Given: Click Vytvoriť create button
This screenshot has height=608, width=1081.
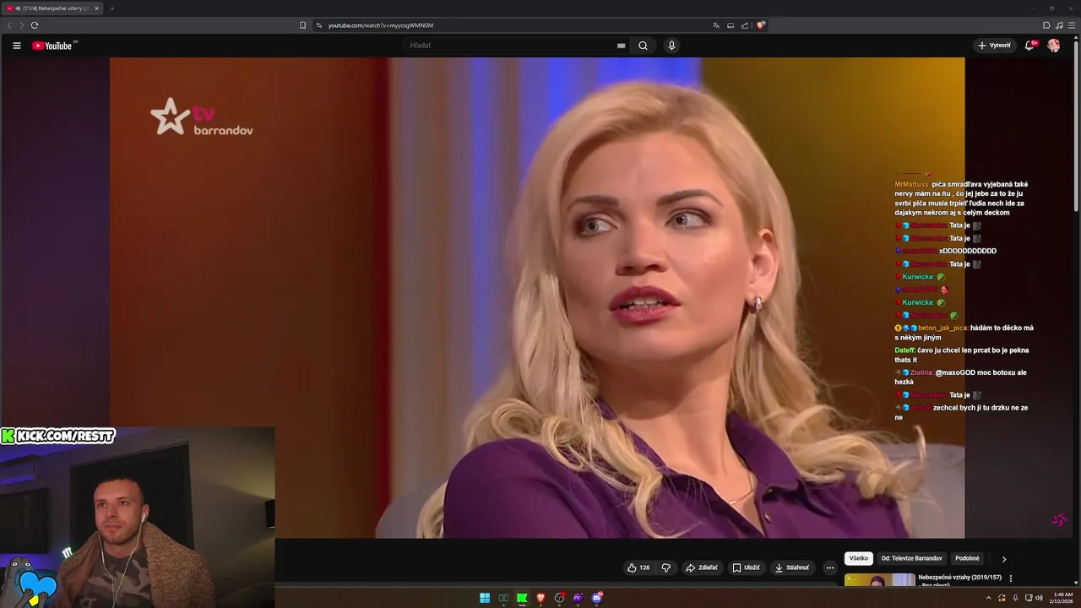Looking at the screenshot, I should point(994,46).
